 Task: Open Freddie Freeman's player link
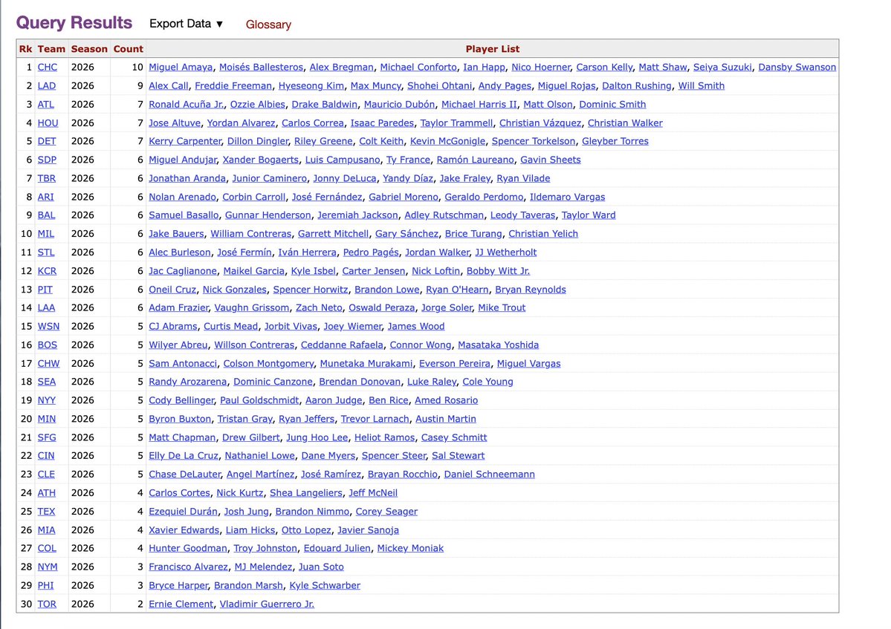(x=233, y=85)
